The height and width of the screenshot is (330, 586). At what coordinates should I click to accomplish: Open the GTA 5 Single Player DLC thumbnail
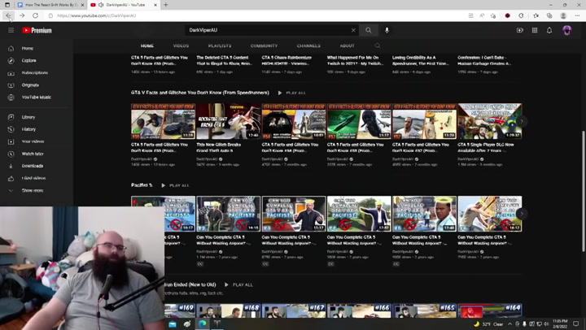pyautogui.click(x=490, y=121)
